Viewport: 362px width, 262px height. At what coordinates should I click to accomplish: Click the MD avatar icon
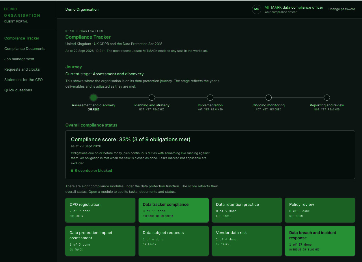pyautogui.click(x=257, y=9)
